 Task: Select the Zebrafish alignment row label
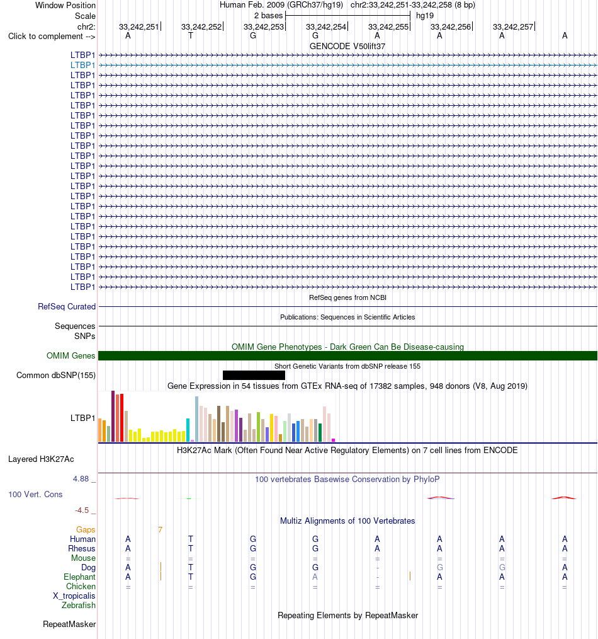tap(79, 605)
